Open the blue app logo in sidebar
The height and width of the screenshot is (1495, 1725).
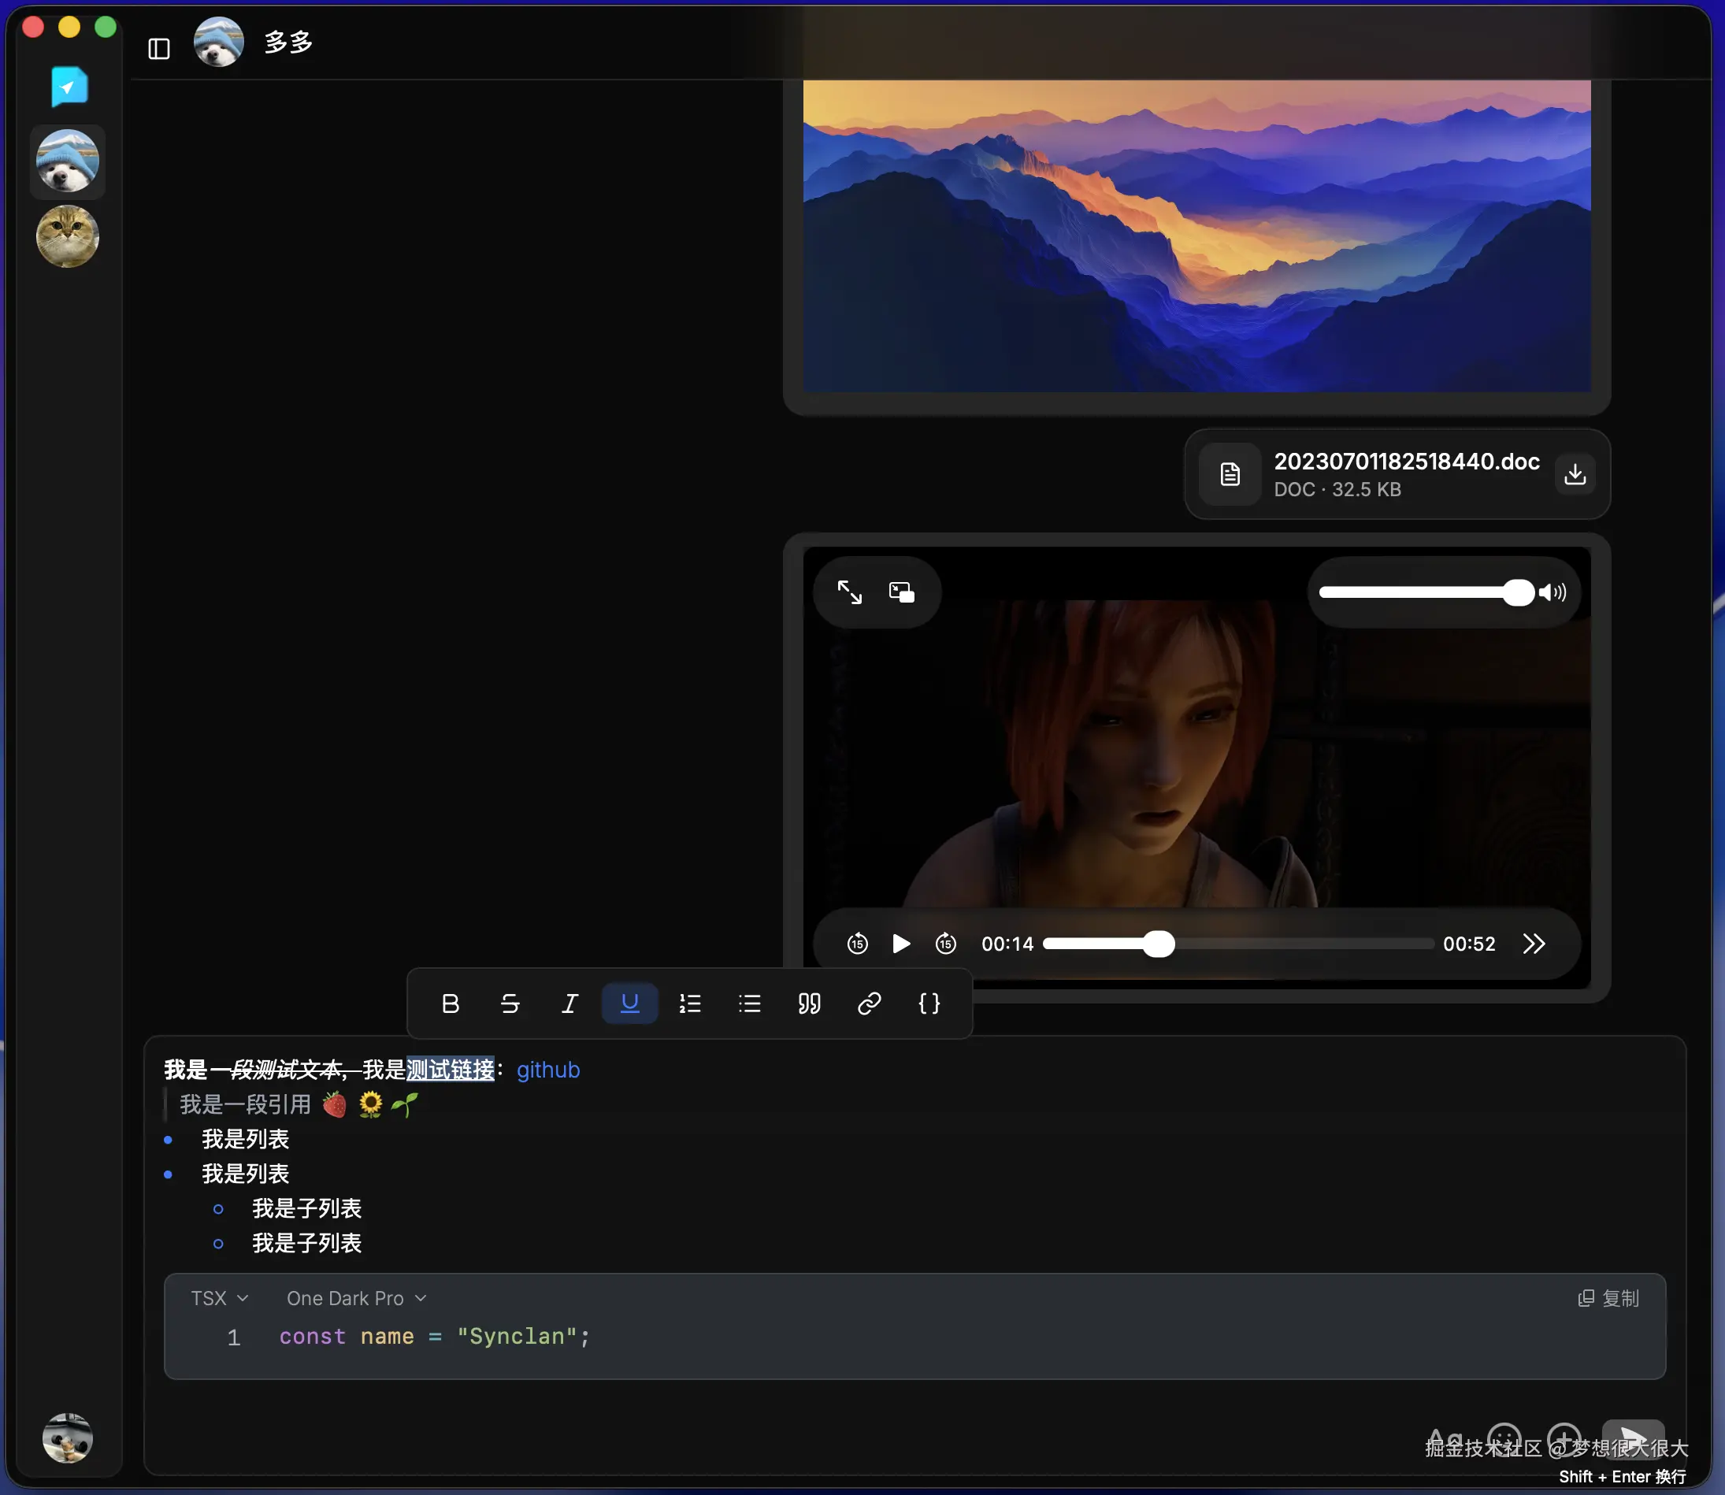[69, 86]
